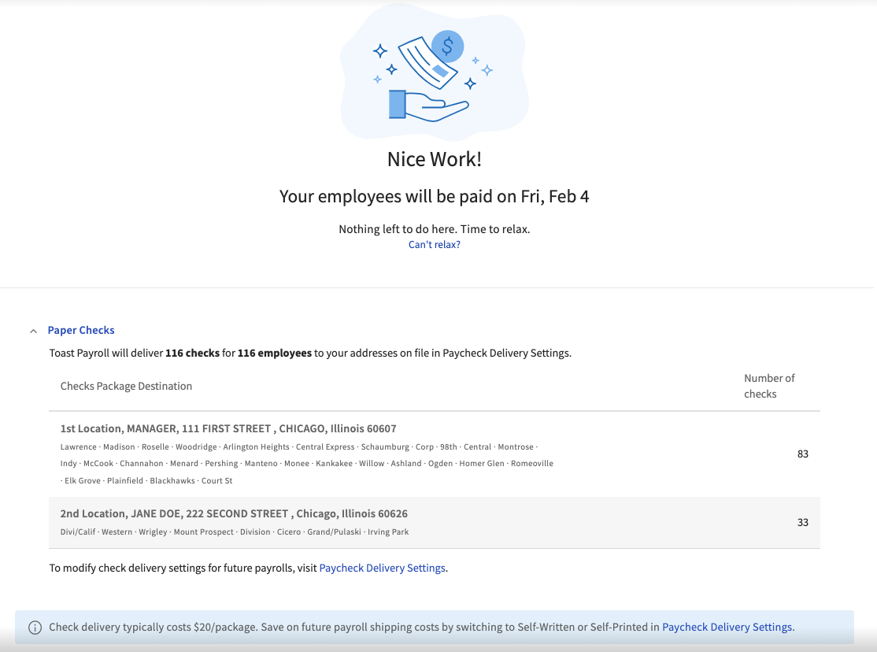Click the check count 33
This screenshot has height=652, width=877.
point(802,522)
